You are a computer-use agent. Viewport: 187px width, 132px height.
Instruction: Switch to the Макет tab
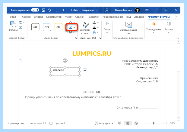click(68, 17)
